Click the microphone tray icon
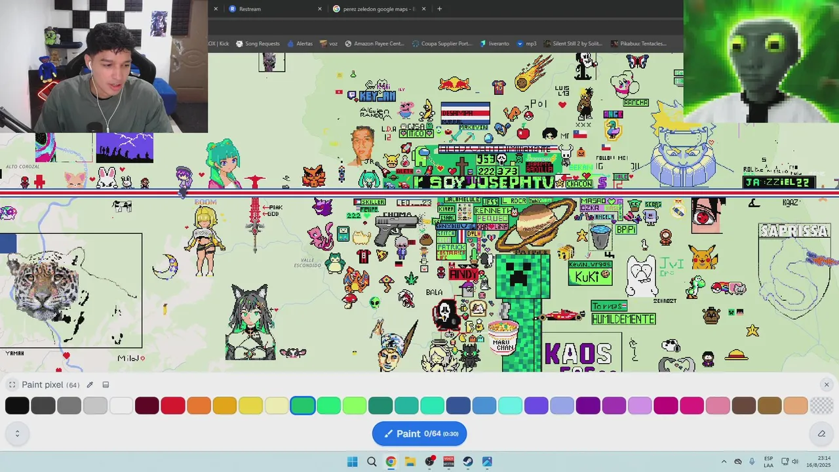This screenshot has width=839, height=472. 752,462
